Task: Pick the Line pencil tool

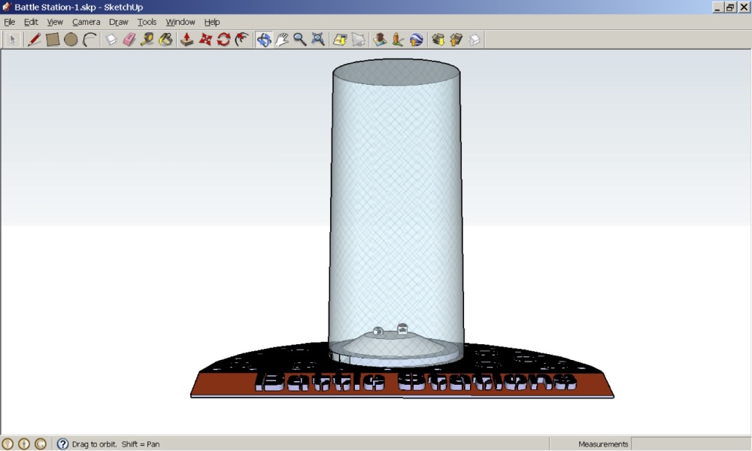Action: pos(34,40)
